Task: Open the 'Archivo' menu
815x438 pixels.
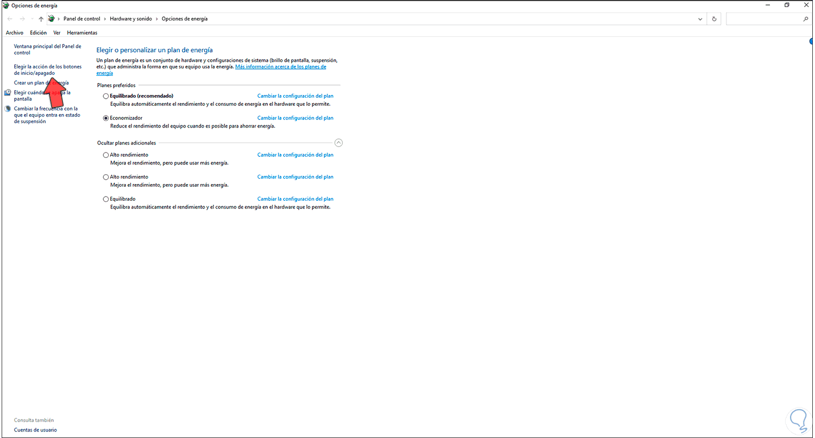Action: tap(14, 33)
